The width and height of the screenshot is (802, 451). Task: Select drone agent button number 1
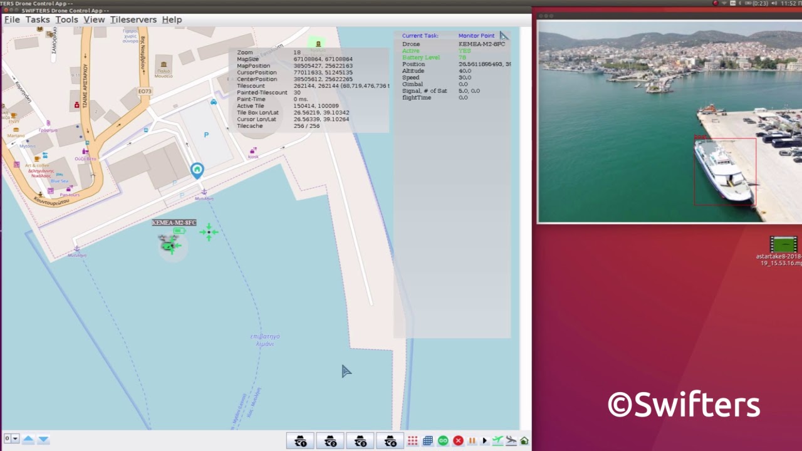coord(301,440)
